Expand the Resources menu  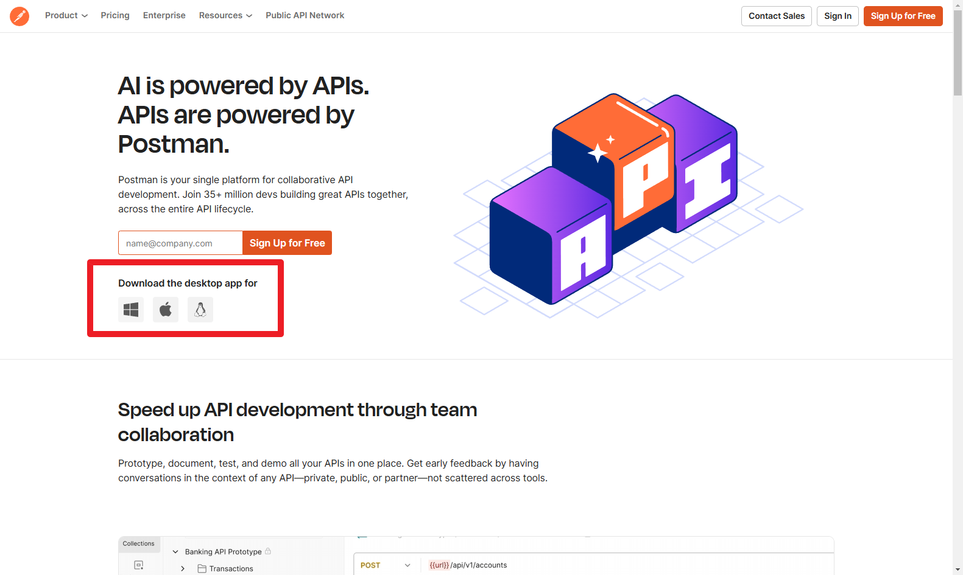(225, 15)
